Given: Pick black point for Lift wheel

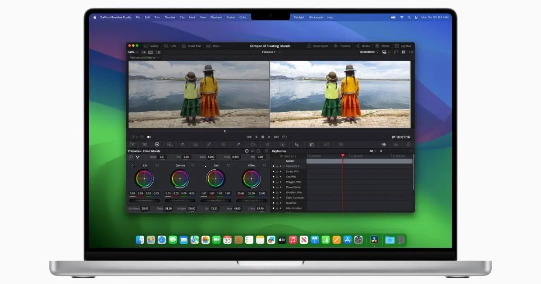Looking at the screenshot, I should tap(133, 165).
